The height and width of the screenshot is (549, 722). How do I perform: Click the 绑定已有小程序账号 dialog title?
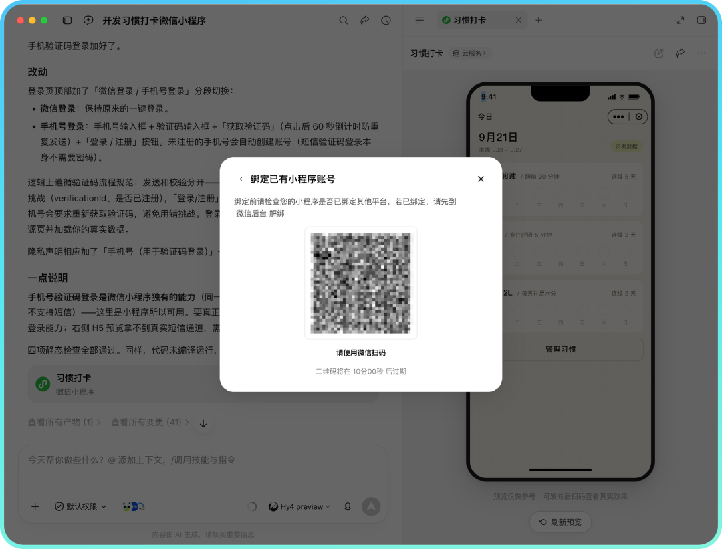[293, 179]
